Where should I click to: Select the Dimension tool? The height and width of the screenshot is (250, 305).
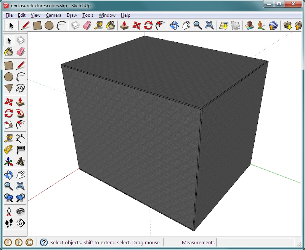click(x=21, y=139)
